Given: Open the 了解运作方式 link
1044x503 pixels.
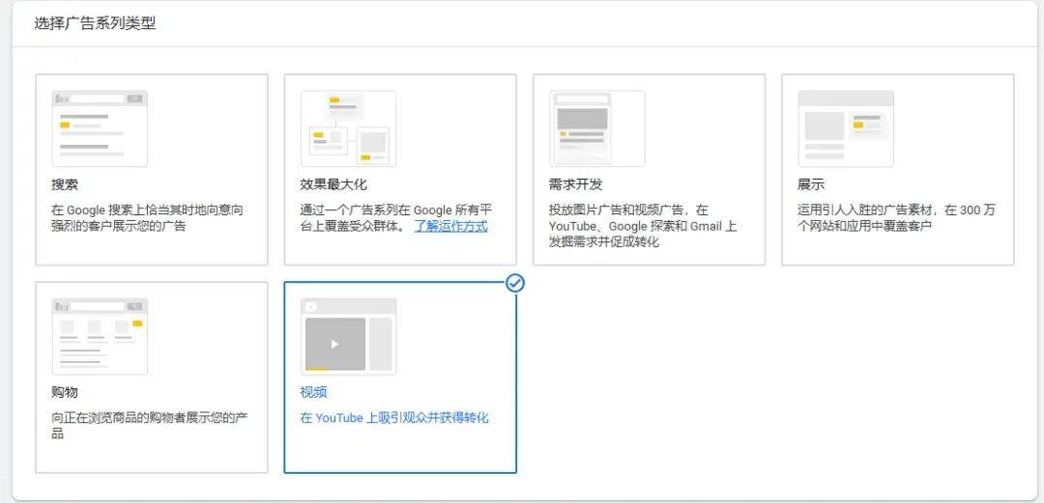Looking at the screenshot, I should tap(450, 226).
